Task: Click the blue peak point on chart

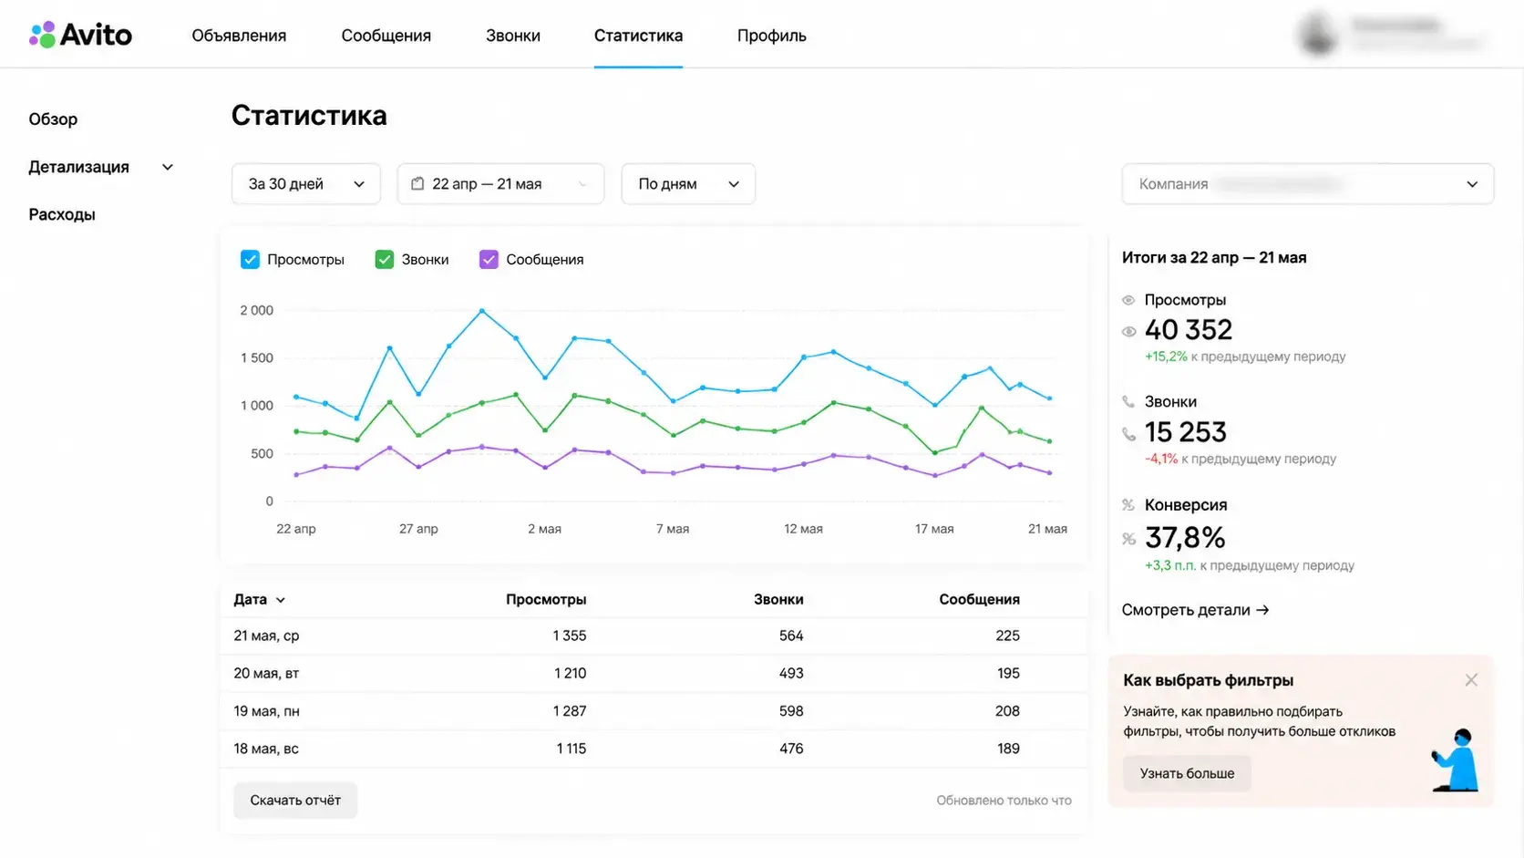Action: [482, 311]
